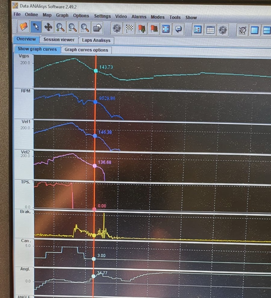Switch to the Session viewer tab
271x298 pixels.
(x=59, y=39)
